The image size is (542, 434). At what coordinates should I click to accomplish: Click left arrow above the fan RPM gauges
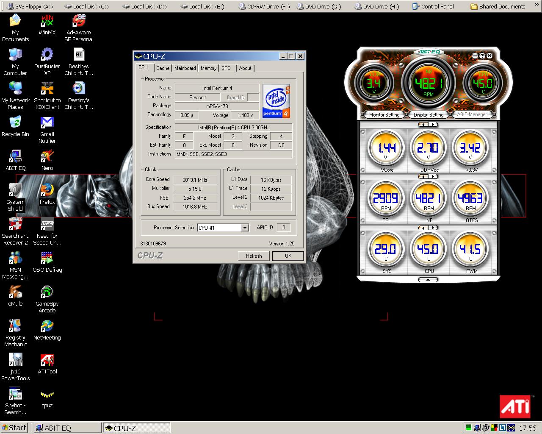click(423, 176)
